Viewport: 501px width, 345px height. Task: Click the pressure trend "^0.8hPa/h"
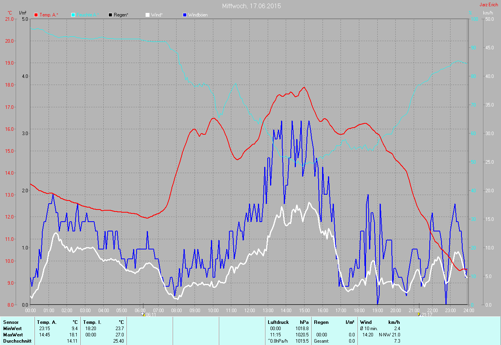pyautogui.click(x=278, y=341)
